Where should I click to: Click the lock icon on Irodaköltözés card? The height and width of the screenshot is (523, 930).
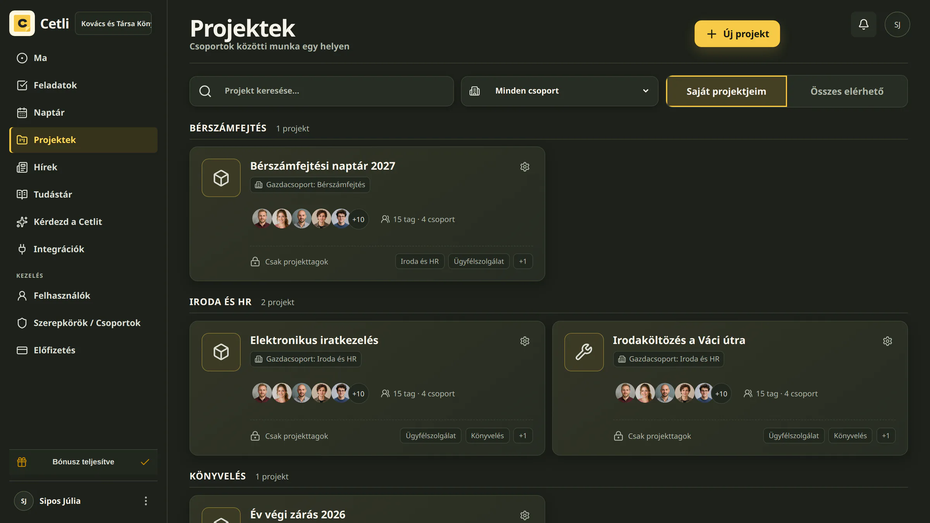coord(618,436)
